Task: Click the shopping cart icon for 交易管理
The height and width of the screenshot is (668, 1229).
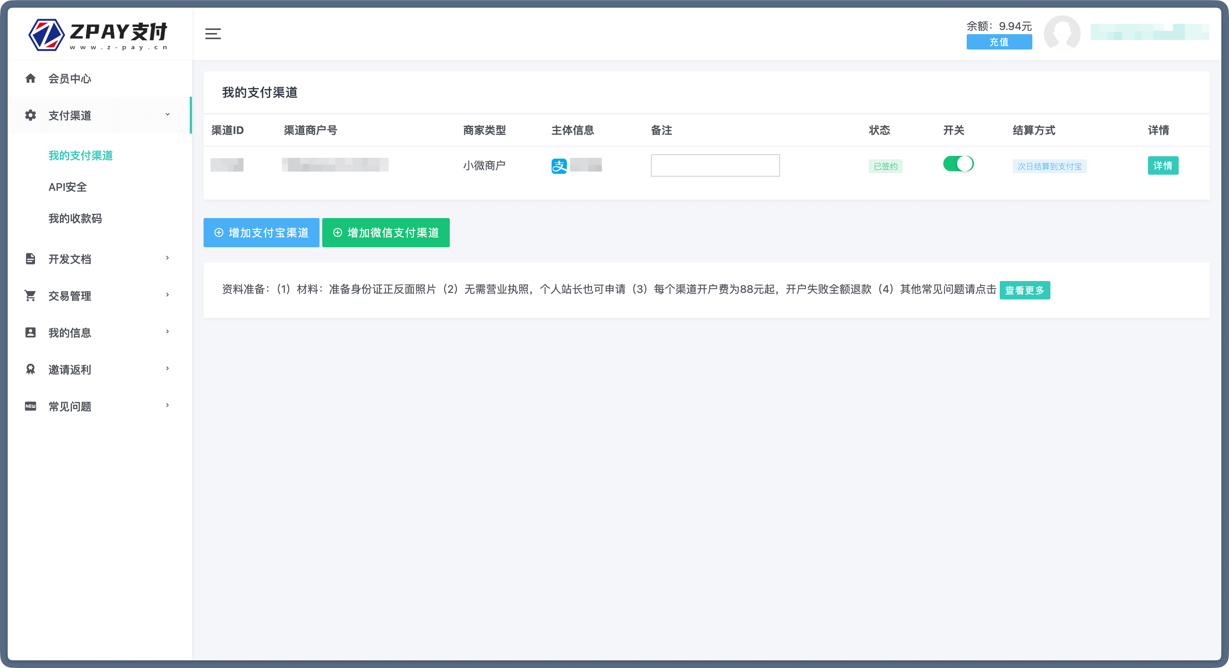Action: 31,296
